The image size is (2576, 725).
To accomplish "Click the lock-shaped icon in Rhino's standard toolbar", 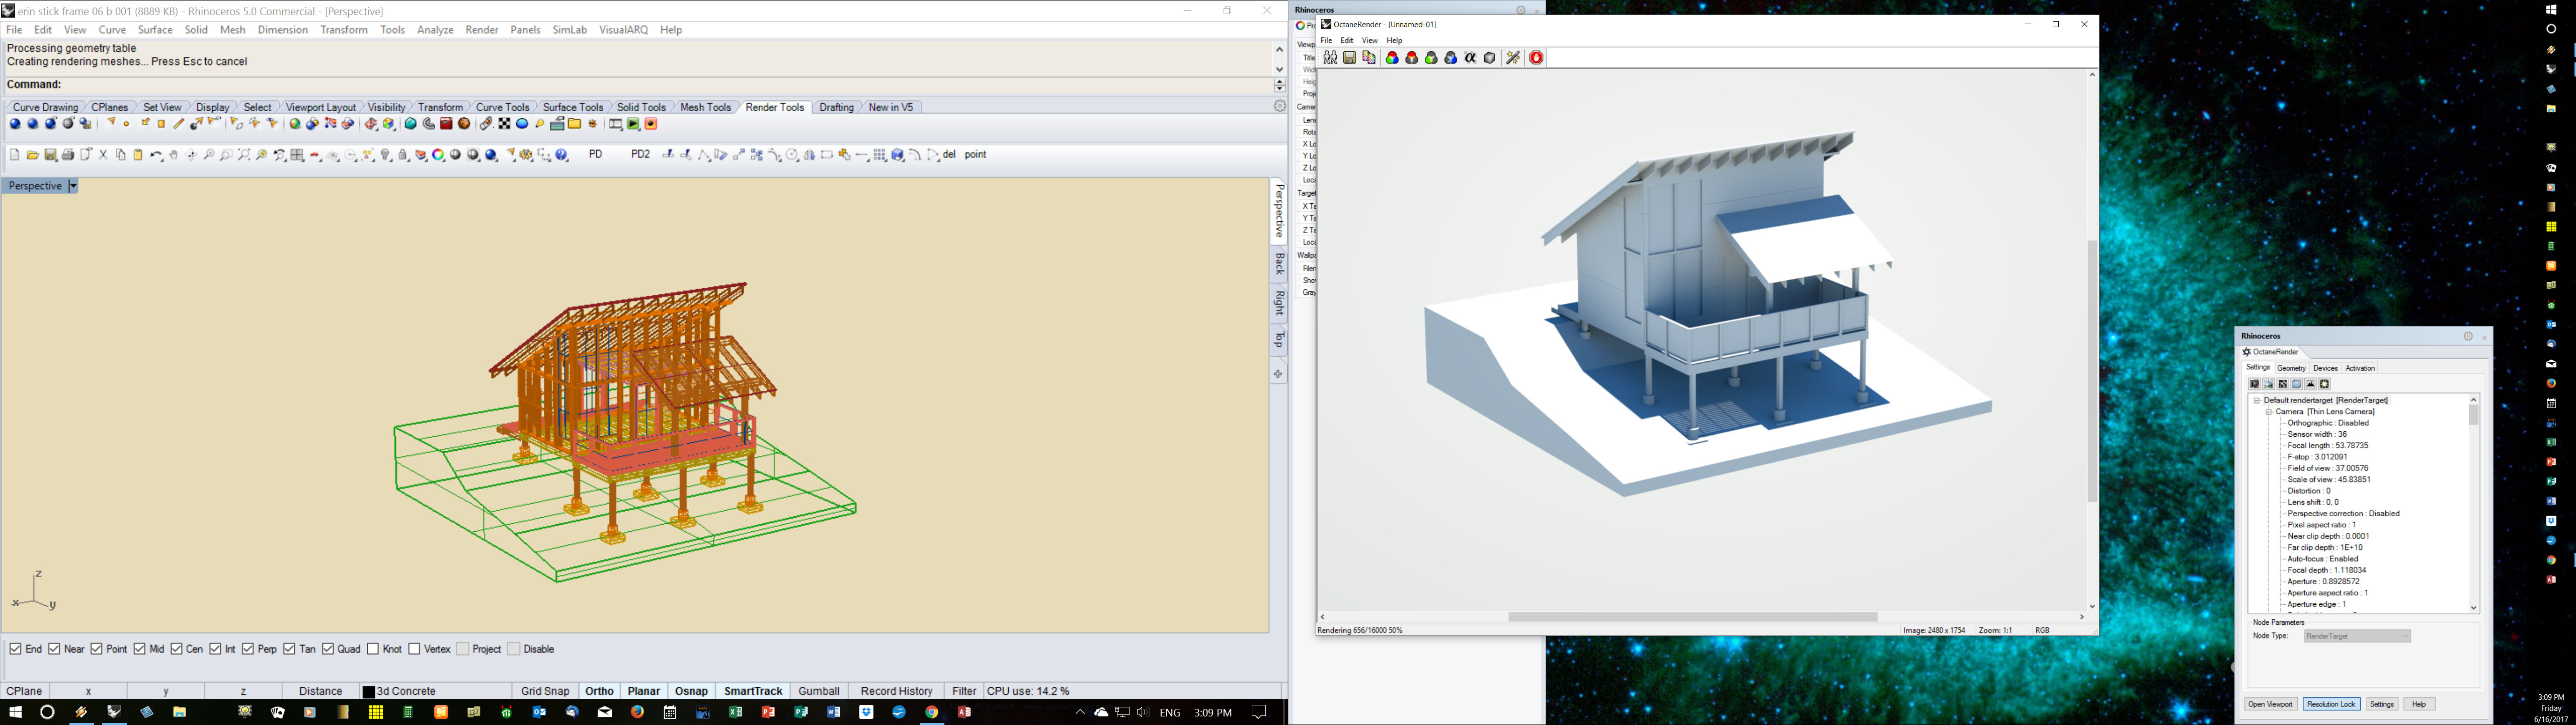I will pyautogui.click(x=403, y=155).
